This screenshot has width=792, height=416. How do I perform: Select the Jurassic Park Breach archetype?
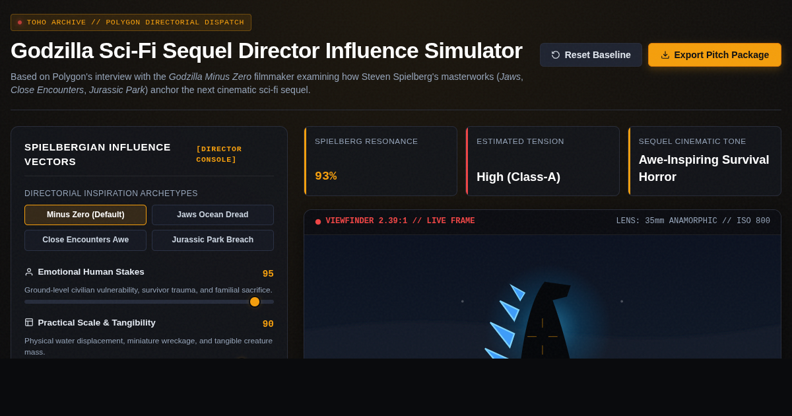pos(213,240)
